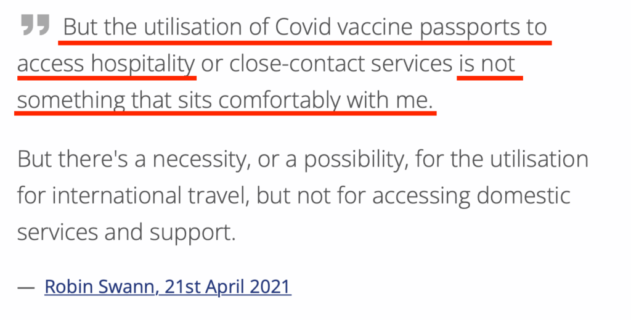Click the word "necessity" in second paragraph
Image resolution: width=631 pixels, height=320 pixels.
point(199,160)
